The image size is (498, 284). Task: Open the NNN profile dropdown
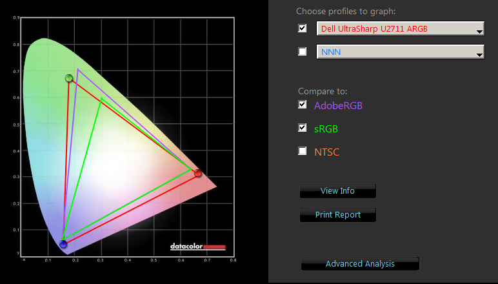pos(401,52)
